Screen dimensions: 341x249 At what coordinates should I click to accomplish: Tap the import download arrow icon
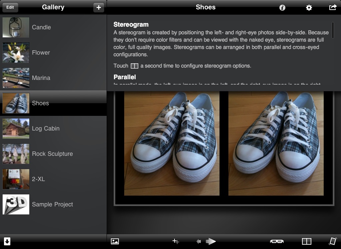[7, 241]
